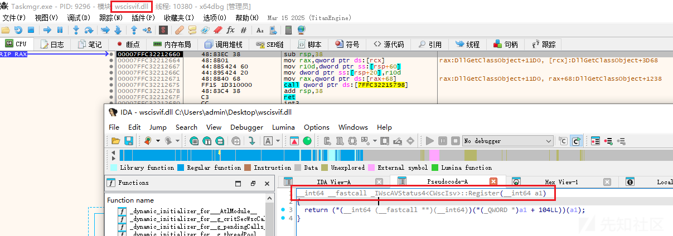Click IDA navigation band left arrow
The width and height of the screenshot is (673, 236).
pyautogui.click(x=114, y=151)
